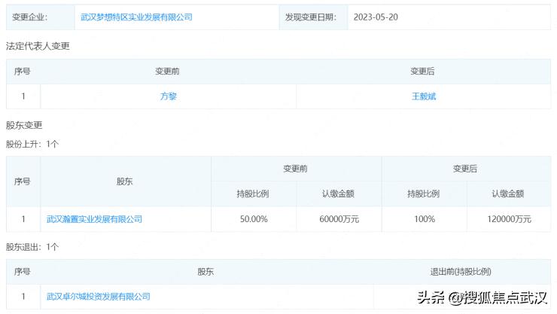Click 序号 header in shareholder exit table
This screenshot has width=557, height=314.
tap(23, 272)
